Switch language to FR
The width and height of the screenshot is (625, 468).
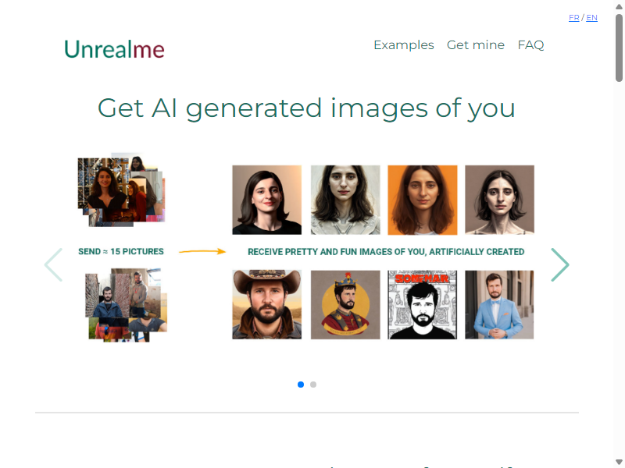click(573, 17)
